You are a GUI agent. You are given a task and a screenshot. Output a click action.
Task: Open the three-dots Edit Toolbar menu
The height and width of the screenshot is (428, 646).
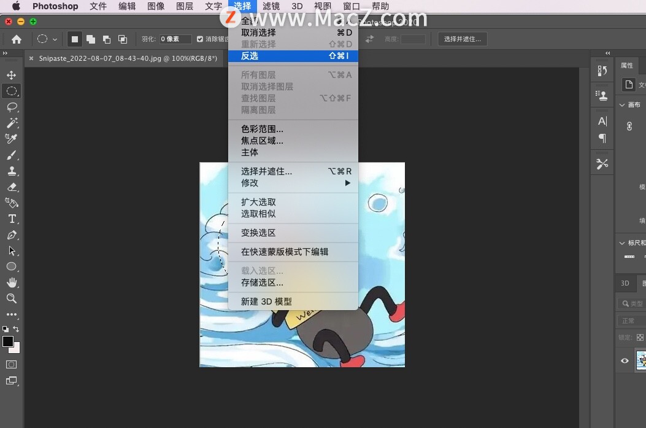[12, 314]
